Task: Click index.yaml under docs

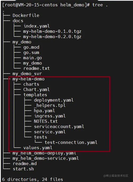Action: click(37, 26)
